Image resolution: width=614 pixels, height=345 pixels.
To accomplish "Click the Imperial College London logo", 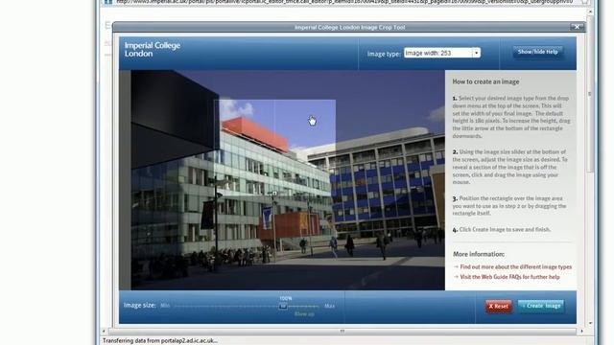I will click(x=153, y=49).
